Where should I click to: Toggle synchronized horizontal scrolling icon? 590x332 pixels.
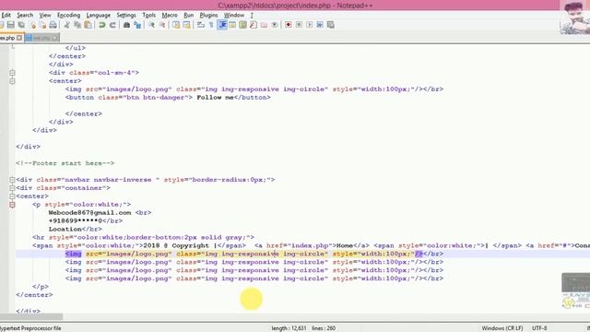(186, 25)
